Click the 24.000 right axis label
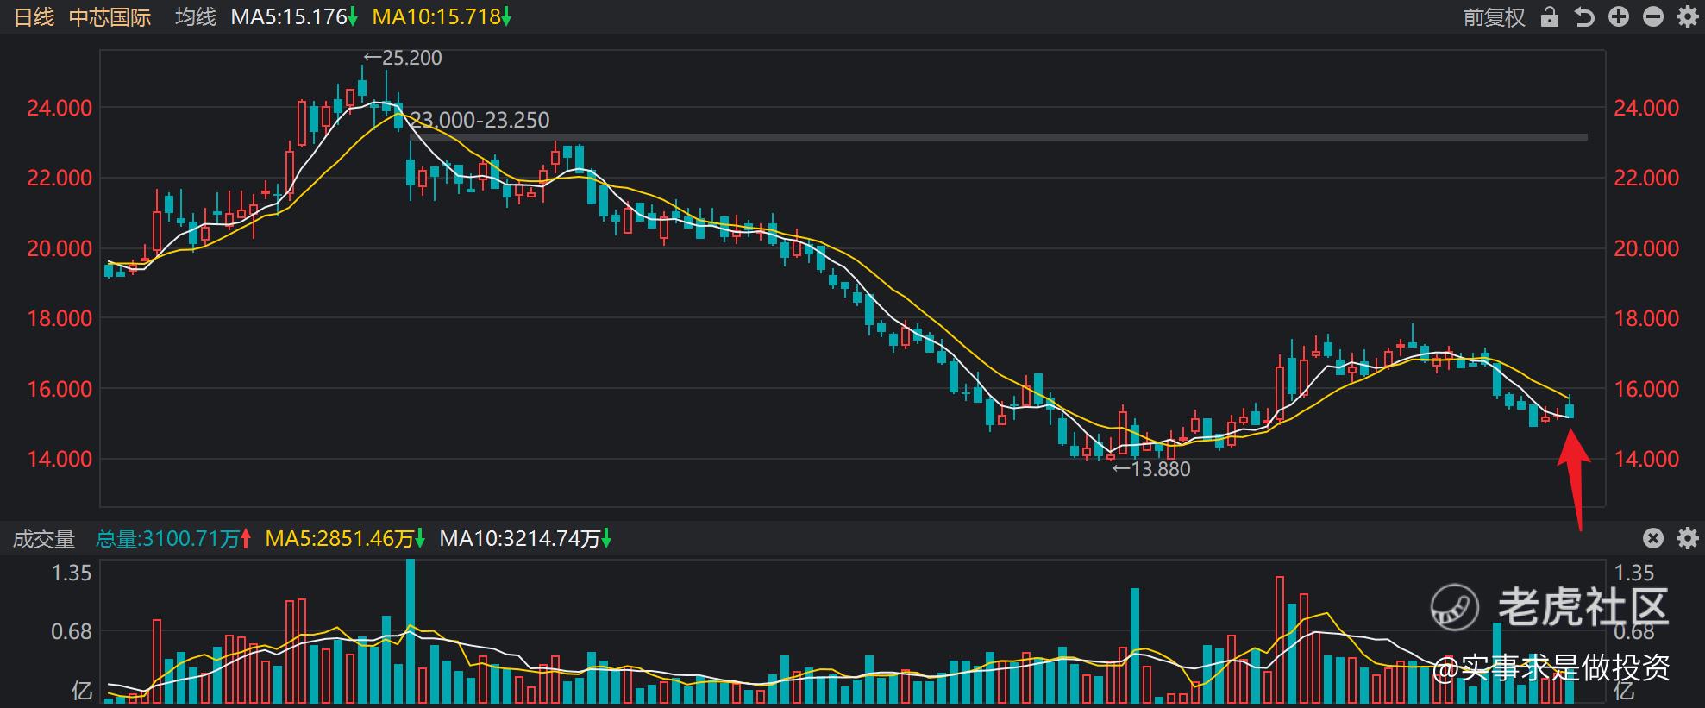 coord(1646,108)
